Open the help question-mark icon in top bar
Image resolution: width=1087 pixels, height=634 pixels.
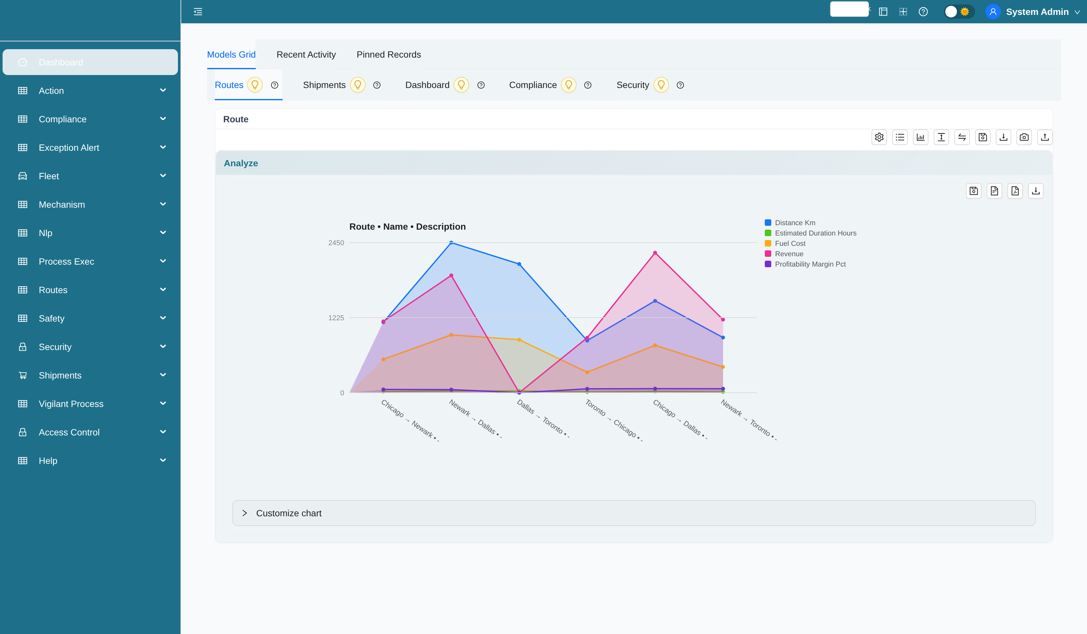[x=923, y=12]
